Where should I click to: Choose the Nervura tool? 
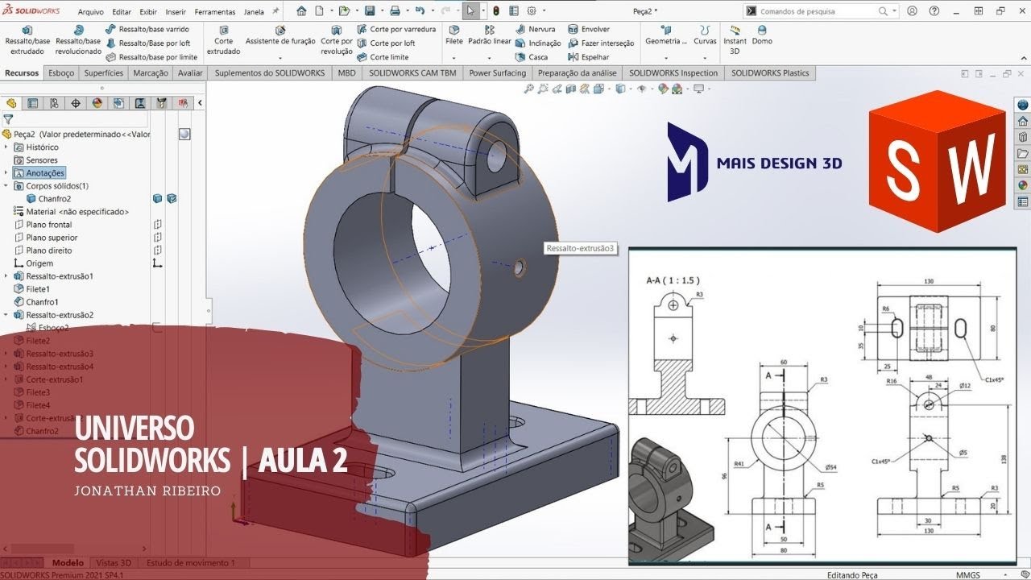coord(535,29)
